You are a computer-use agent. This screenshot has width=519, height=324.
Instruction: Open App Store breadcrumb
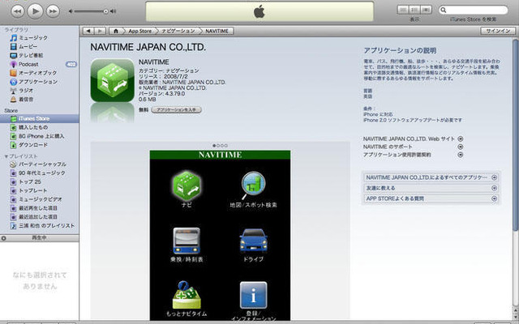(139, 31)
